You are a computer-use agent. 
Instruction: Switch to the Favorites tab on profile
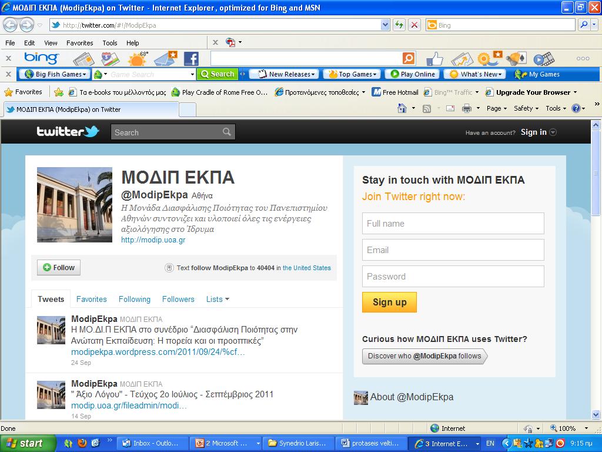[x=91, y=299]
